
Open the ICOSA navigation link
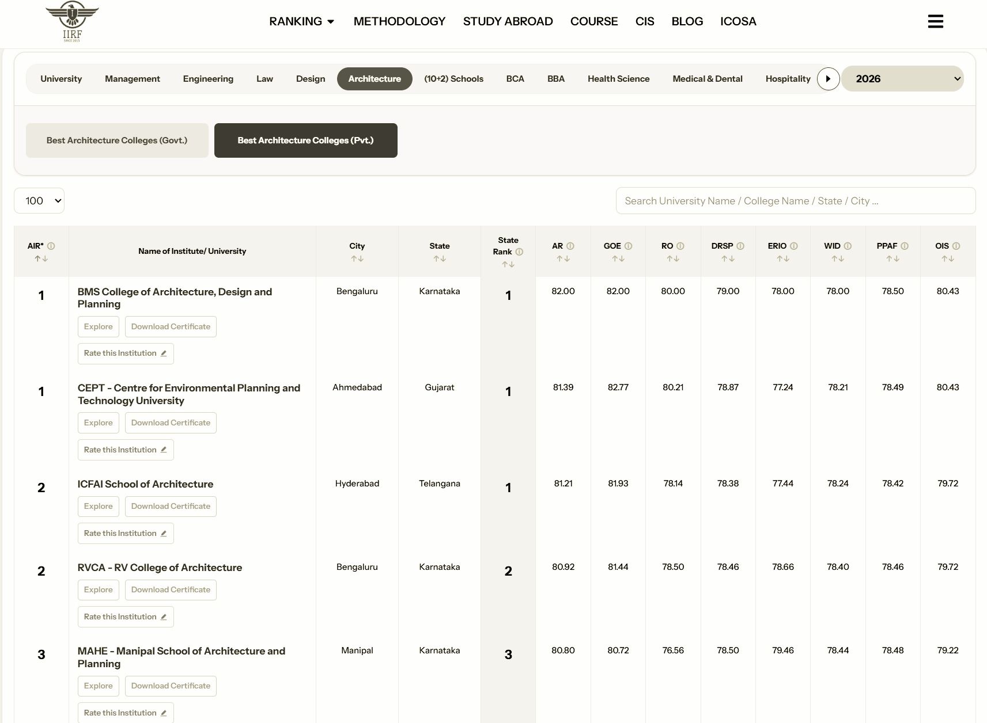(738, 21)
